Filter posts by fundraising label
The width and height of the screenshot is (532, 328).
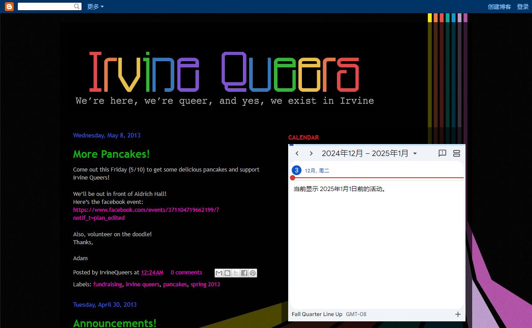108,285
